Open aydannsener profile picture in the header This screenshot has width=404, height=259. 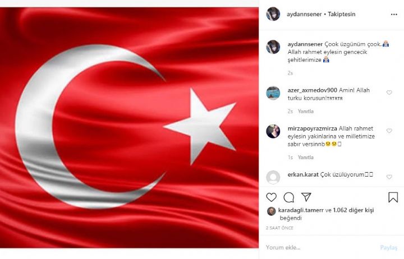[x=273, y=14]
